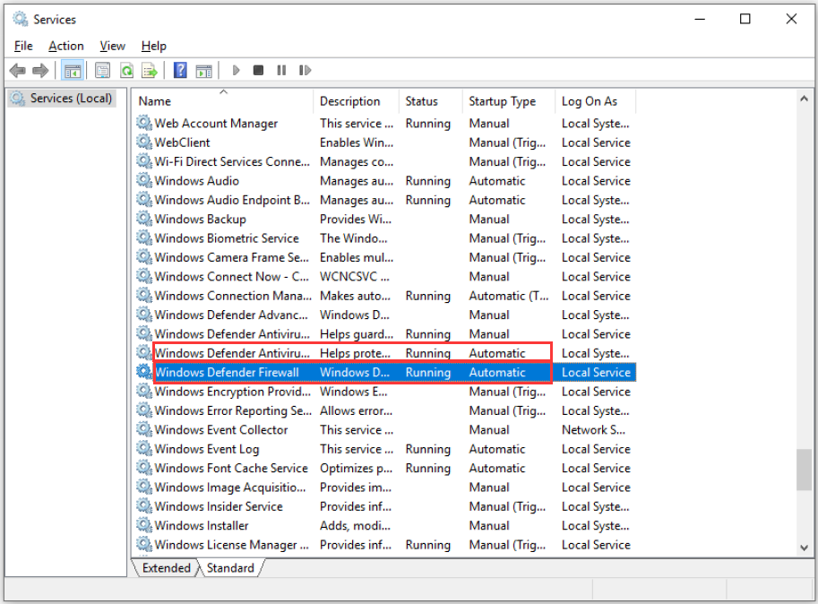Select Windows Encryption Provid... service

pos(385,392)
